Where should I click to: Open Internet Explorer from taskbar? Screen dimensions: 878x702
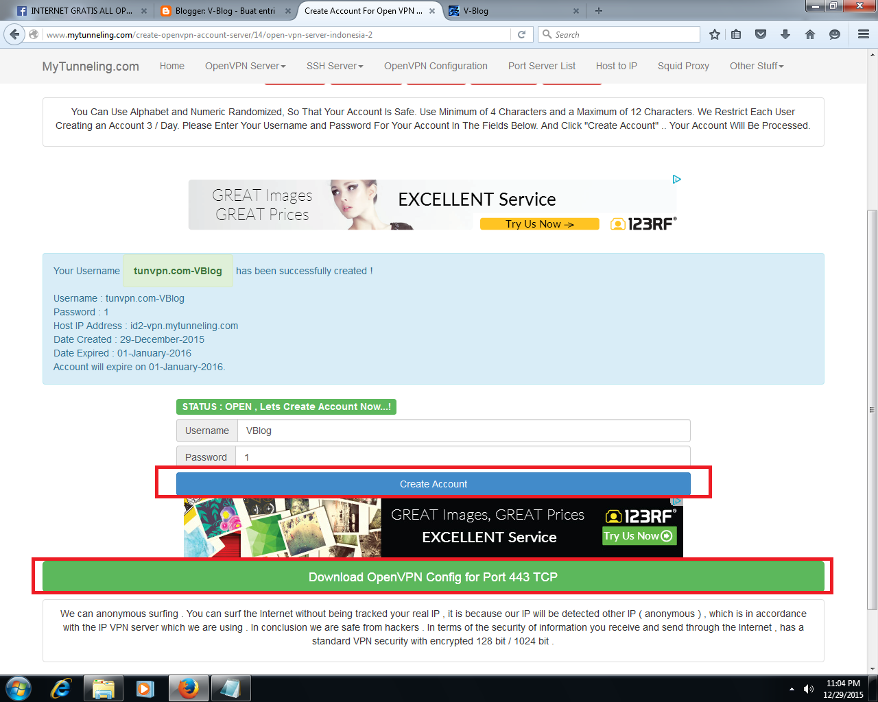coord(61,688)
